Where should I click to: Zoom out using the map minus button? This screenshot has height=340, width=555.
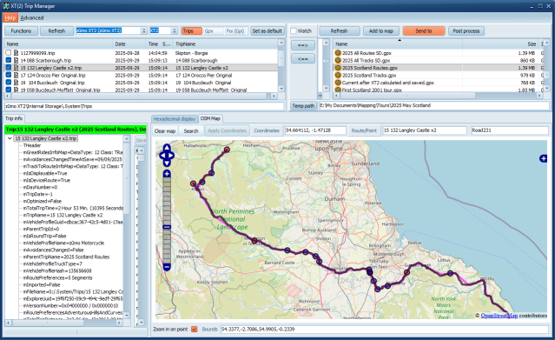(x=167, y=267)
